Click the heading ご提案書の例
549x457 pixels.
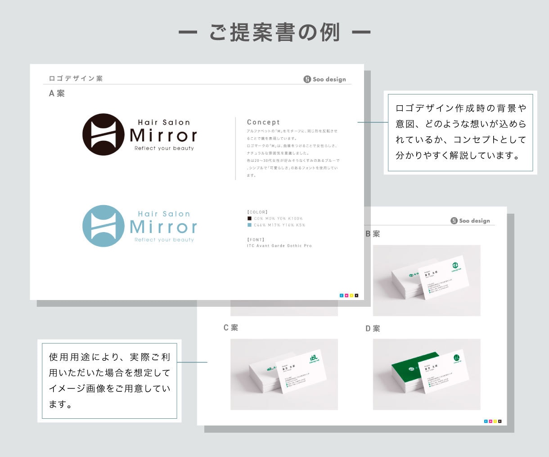(x=274, y=32)
